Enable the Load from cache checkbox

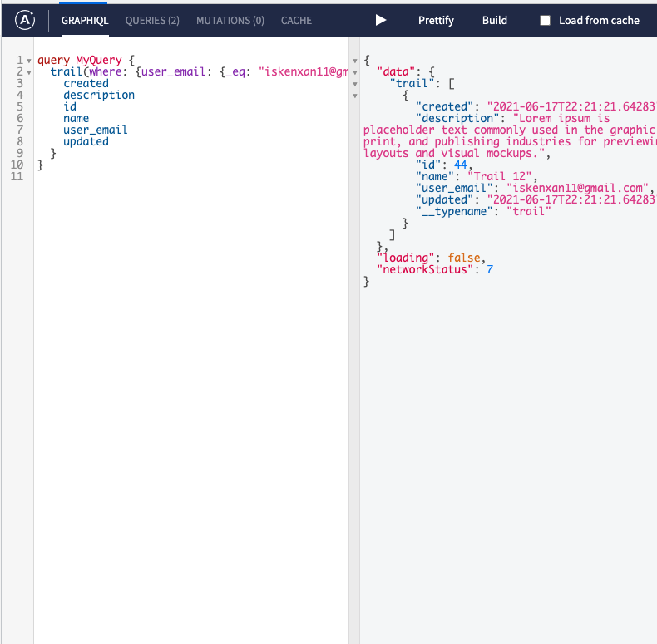coord(546,21)
